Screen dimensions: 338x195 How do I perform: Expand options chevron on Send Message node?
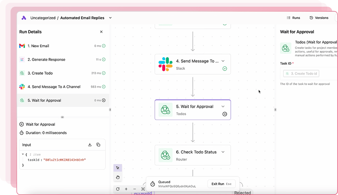pos(223,61)
